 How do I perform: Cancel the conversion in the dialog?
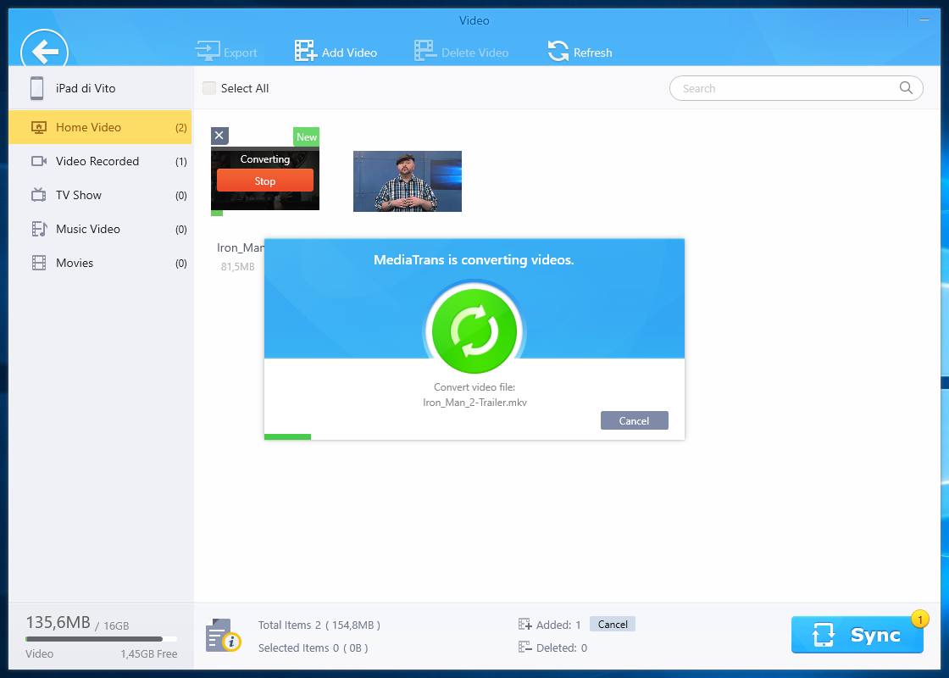click(x=635, y=420)
